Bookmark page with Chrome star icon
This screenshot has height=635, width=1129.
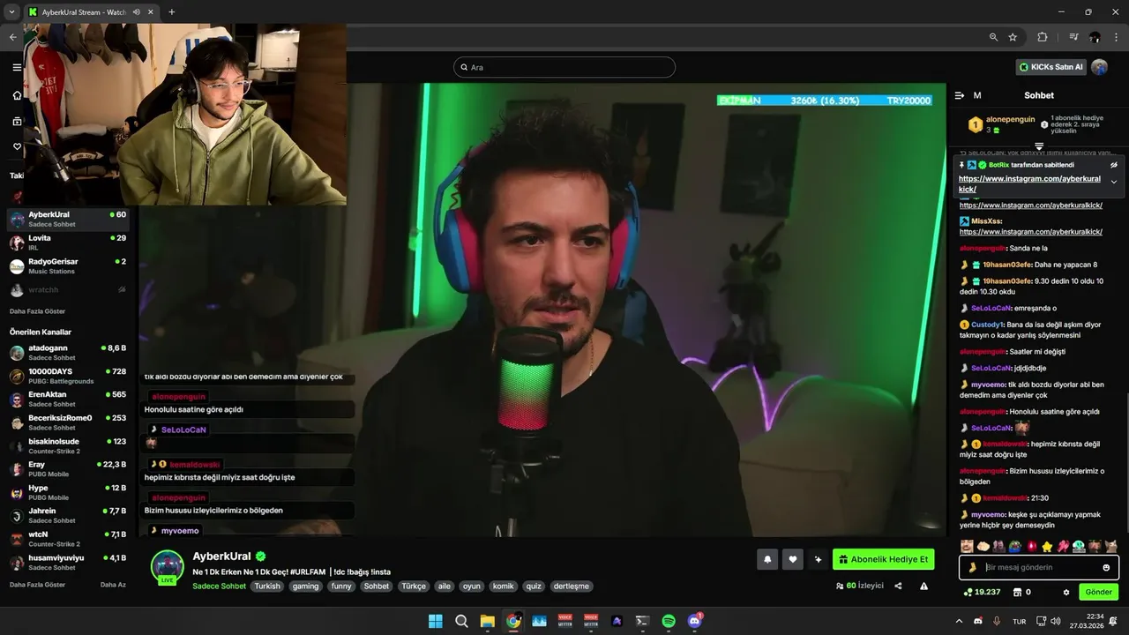coord(1013,37)
